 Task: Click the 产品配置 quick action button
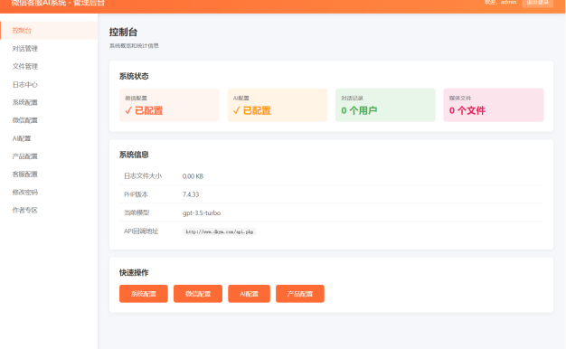(x=300, y=294)
